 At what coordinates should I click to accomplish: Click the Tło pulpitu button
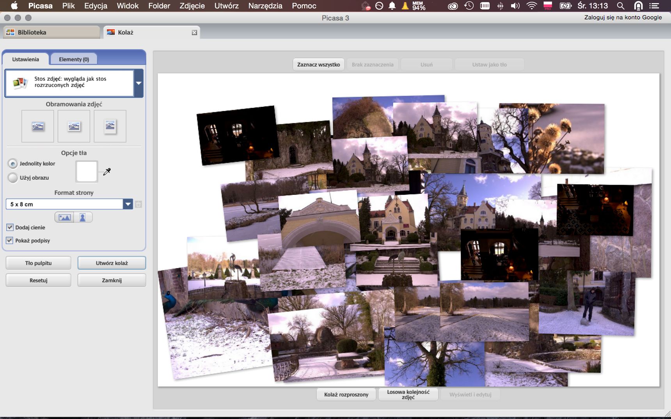point(38,263)
